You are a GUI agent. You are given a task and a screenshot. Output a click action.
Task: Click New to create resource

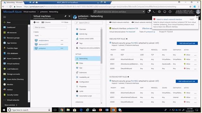[9, 22]
